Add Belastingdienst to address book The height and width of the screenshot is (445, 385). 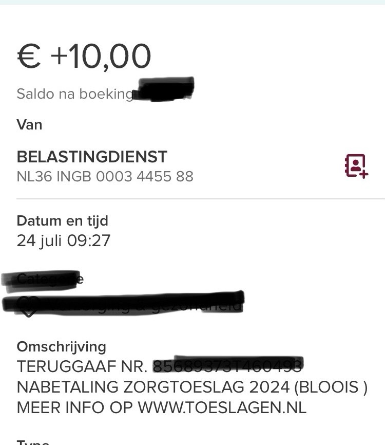pos(356,165)
